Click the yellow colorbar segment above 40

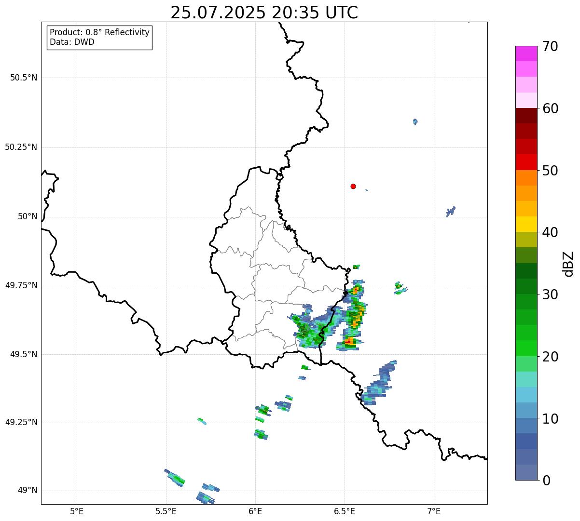(x=526, y=224)
